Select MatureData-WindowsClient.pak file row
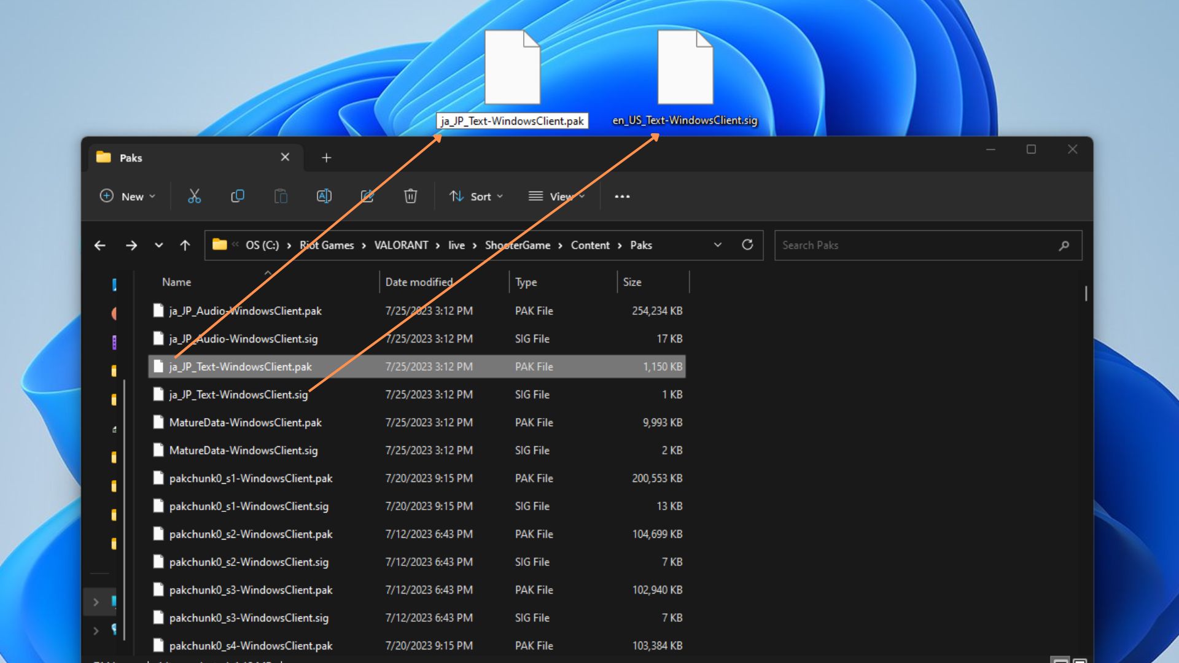 tap(417, 422)
